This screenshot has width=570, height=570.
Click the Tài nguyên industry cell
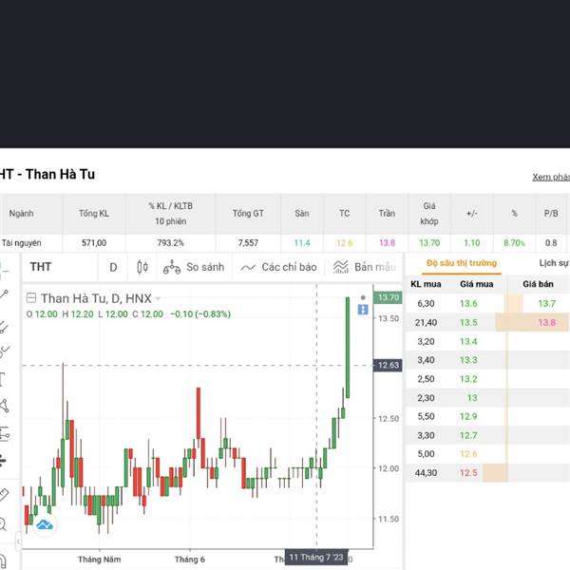click(x=22, y=243)
